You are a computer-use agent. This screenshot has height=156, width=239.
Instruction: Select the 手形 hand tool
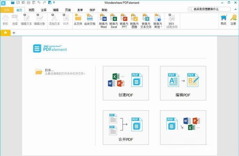click(x=5, y=20)
